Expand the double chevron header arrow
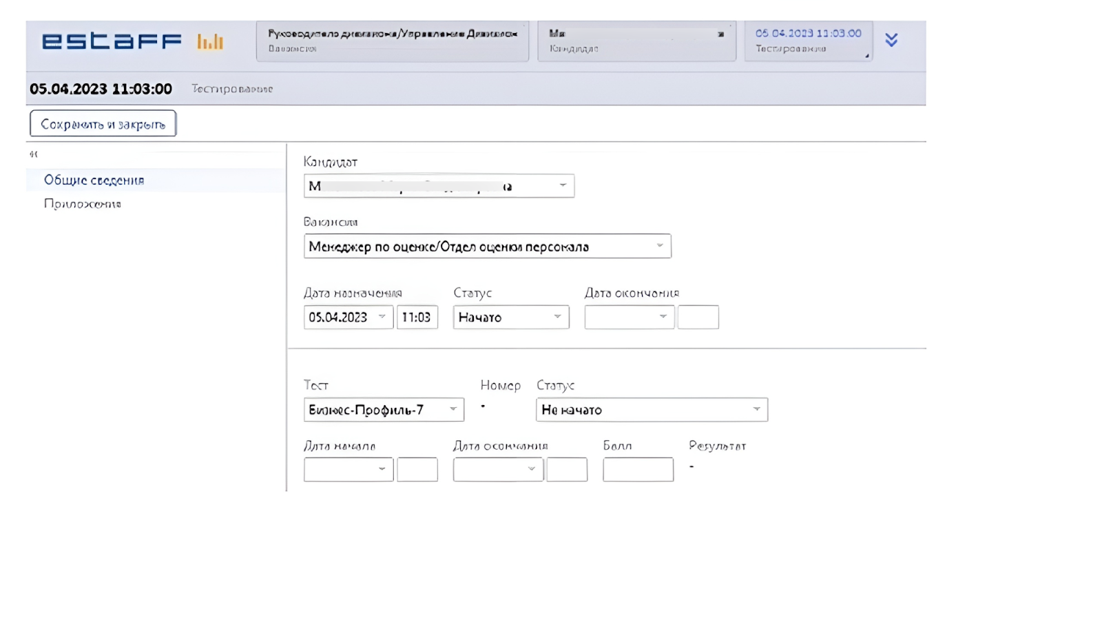The height and width of the screenshot is (620, 1102). click(x=891, y=40)
